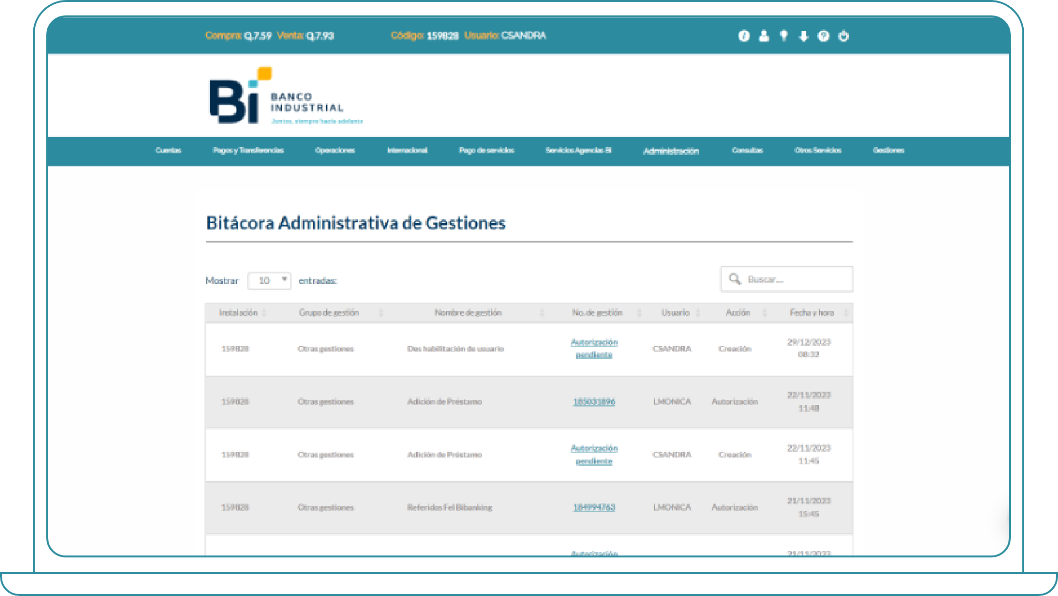Image resolution: width=1058 pixels, height=596 pixels.
Task: Click the magnifier icon in search box
Action: coord(735,279)
